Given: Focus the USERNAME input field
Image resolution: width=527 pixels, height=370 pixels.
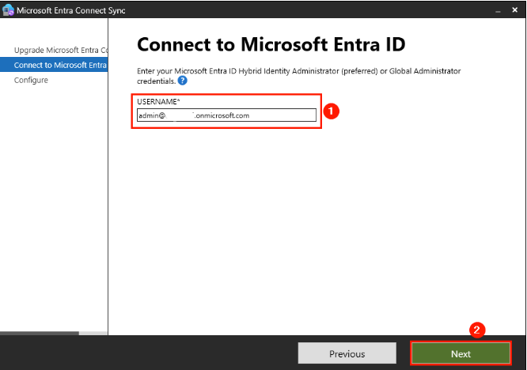Looking at the screenshot, I should click(226, 115).
